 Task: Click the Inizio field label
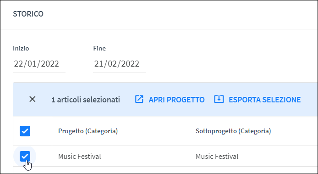(x=21, y=48)
